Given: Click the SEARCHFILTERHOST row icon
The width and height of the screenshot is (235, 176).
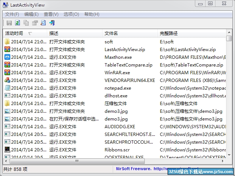Looking at the screenshot, I should click(7, 134).
